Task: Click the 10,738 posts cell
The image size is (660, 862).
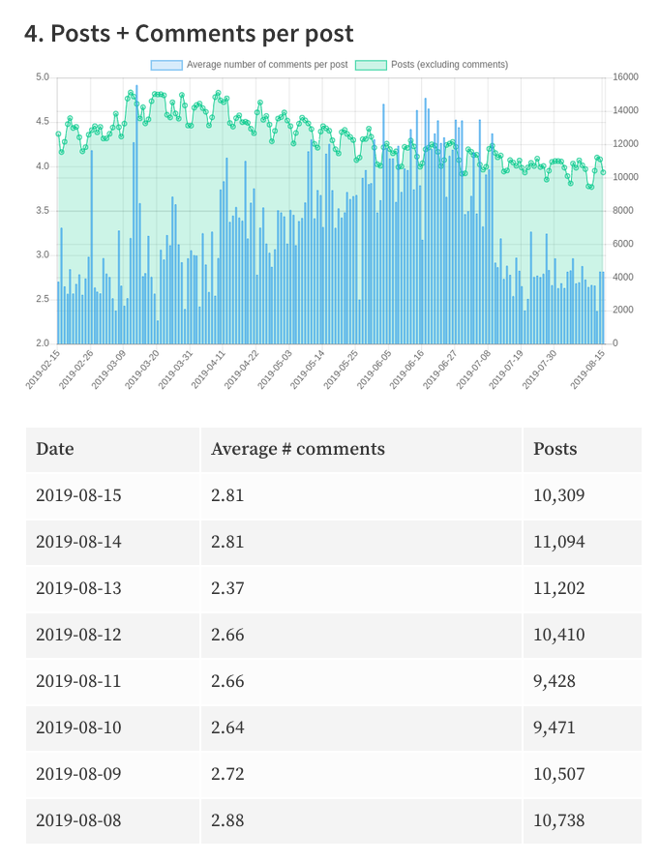Action: 558,820
